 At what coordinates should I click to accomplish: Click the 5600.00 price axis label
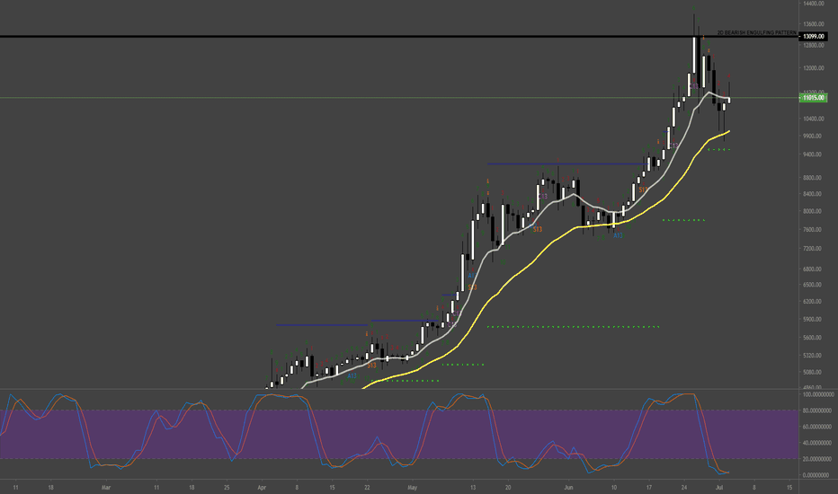coord(813,338)
